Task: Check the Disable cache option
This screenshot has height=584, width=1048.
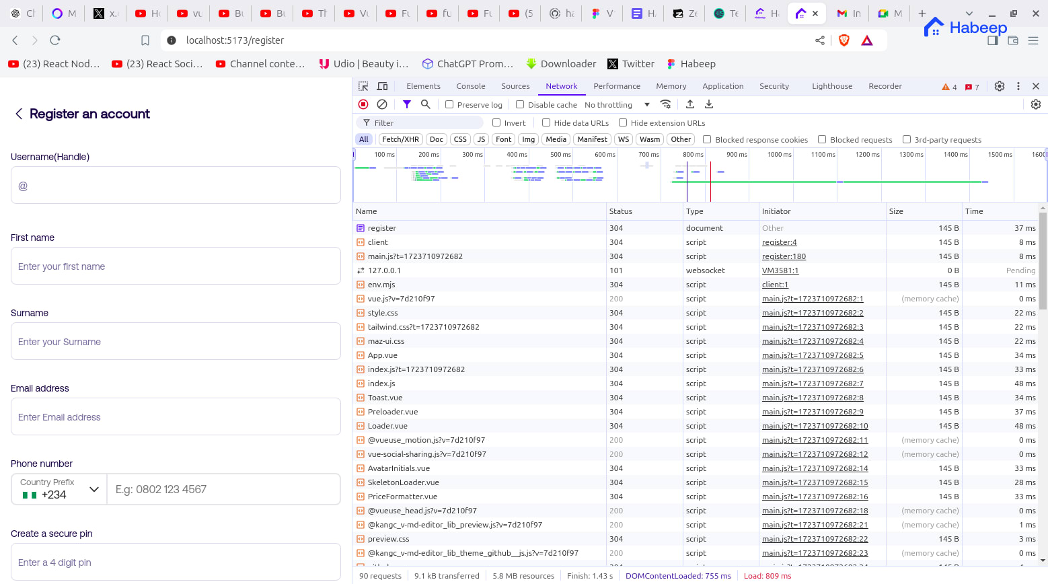Action: [520, 105]
